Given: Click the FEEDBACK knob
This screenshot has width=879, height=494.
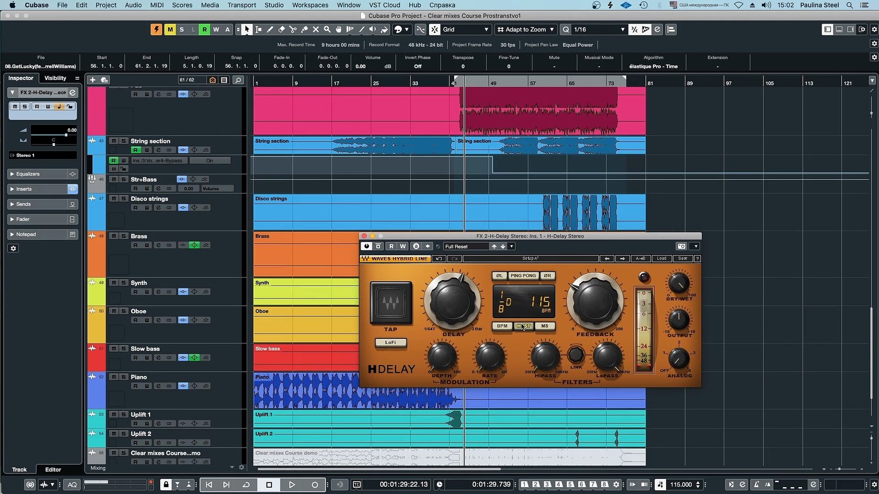Looking at the screenshot, I should (x=594, y=301).
